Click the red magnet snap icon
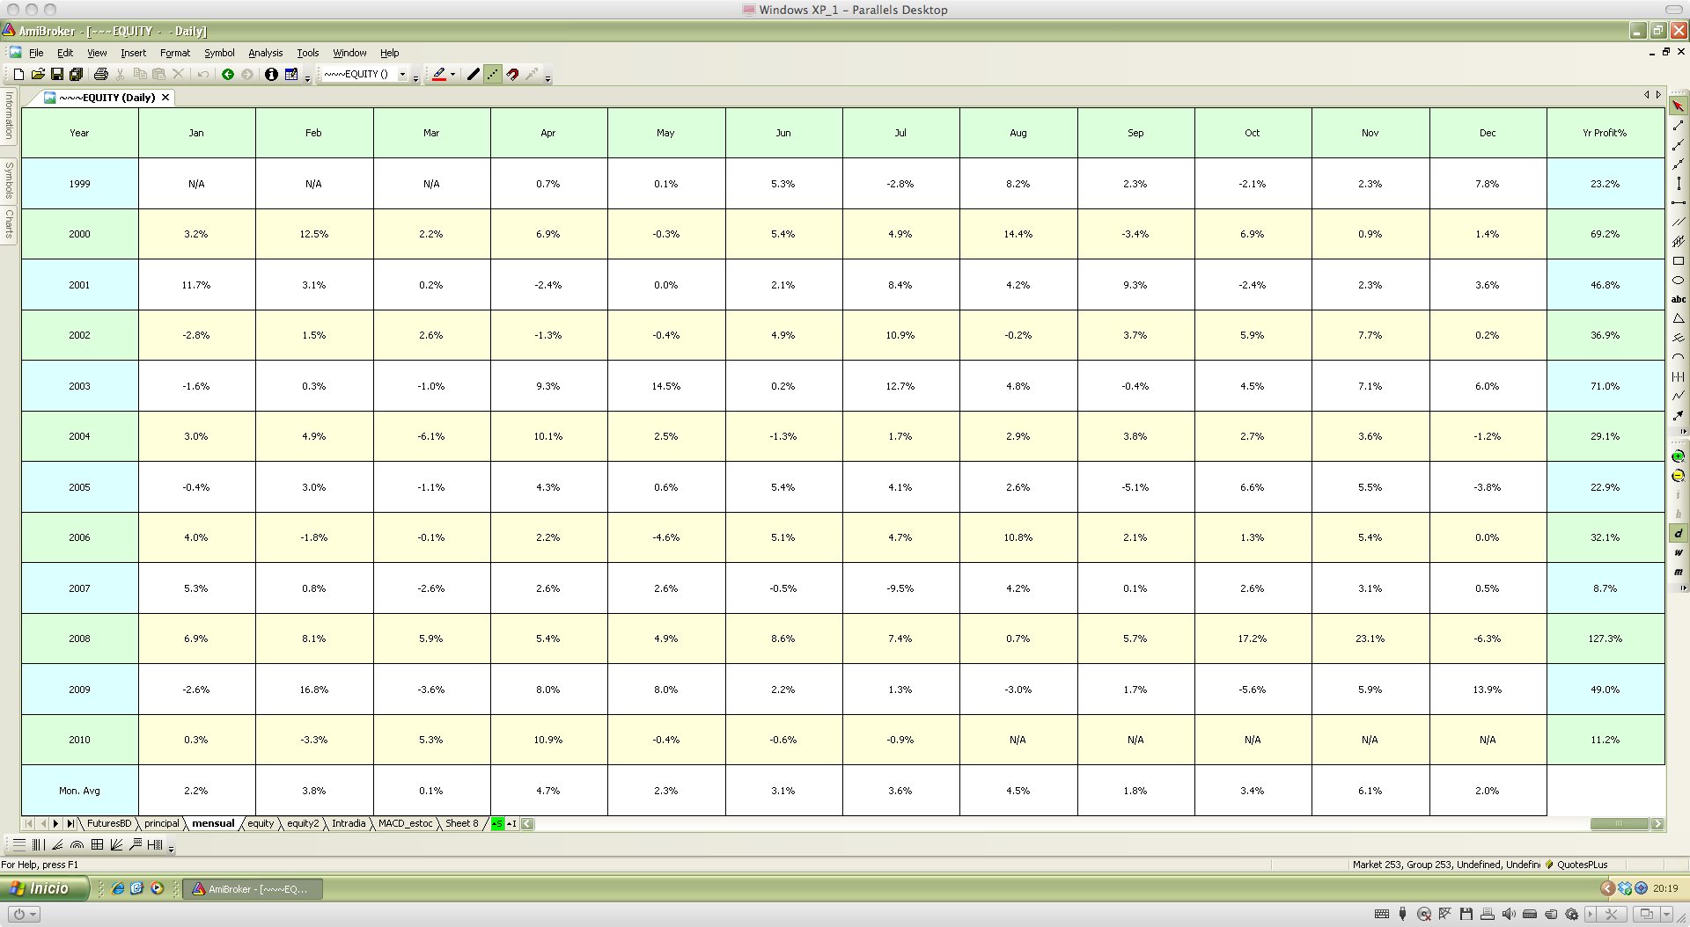This screenshot has width=1690, height=927. (512, 75)
